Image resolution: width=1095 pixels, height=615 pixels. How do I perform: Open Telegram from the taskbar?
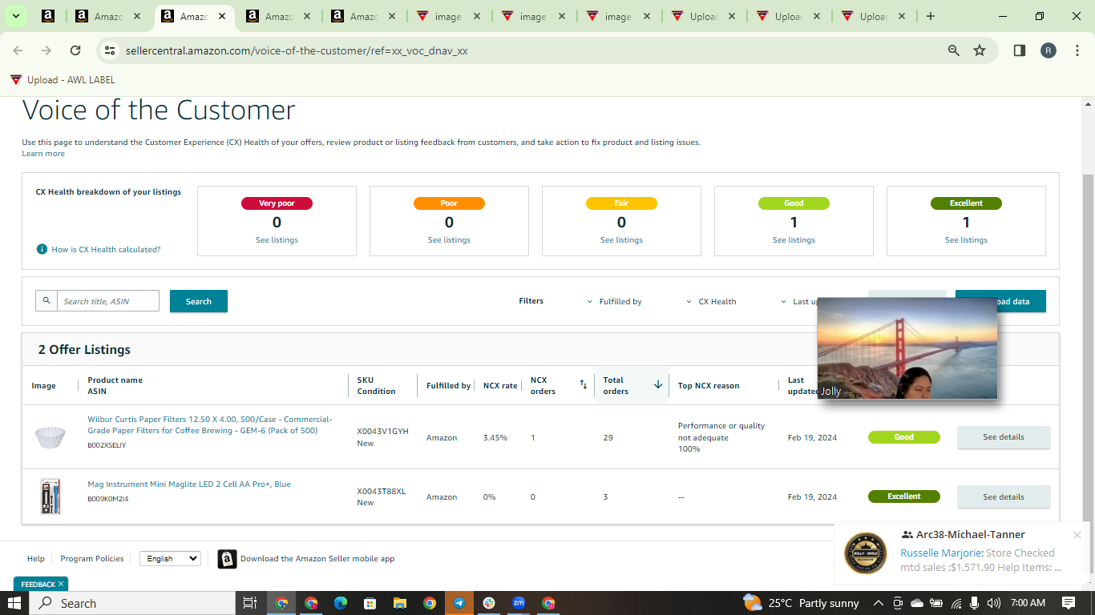point(459,603)
